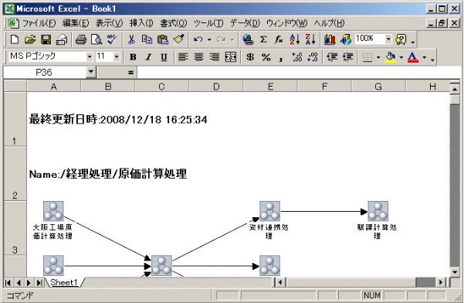The width and height of the screenshot is (464, 303).
Task: Center the cell text
Action: coord(198,57)
